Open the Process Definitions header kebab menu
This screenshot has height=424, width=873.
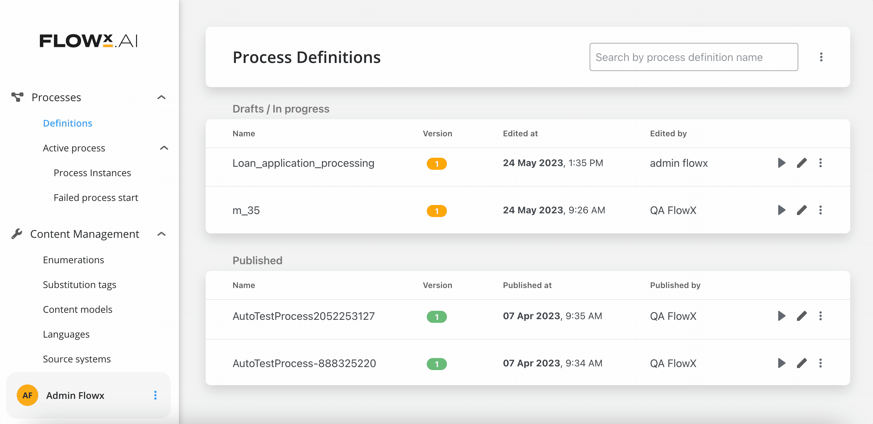pyautogui.click(x=821, y=57)
